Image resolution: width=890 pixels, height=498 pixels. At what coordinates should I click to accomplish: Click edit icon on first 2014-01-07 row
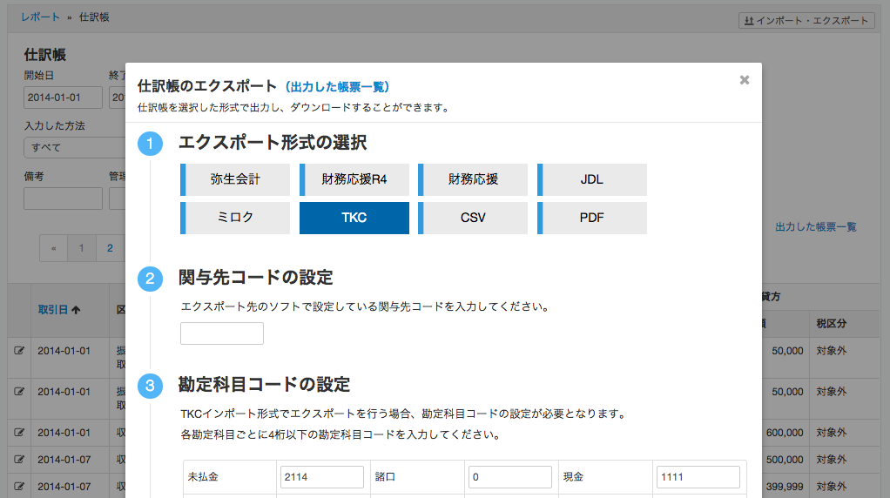click(19, 460)
